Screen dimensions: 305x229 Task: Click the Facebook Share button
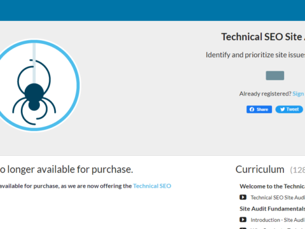(x=259, y=109)
